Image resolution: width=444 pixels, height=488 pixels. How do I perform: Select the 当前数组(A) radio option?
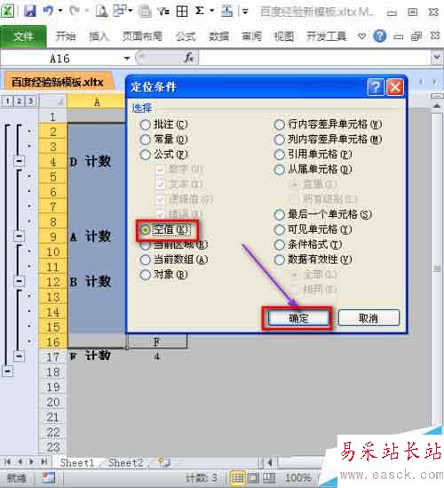[174, 260]
